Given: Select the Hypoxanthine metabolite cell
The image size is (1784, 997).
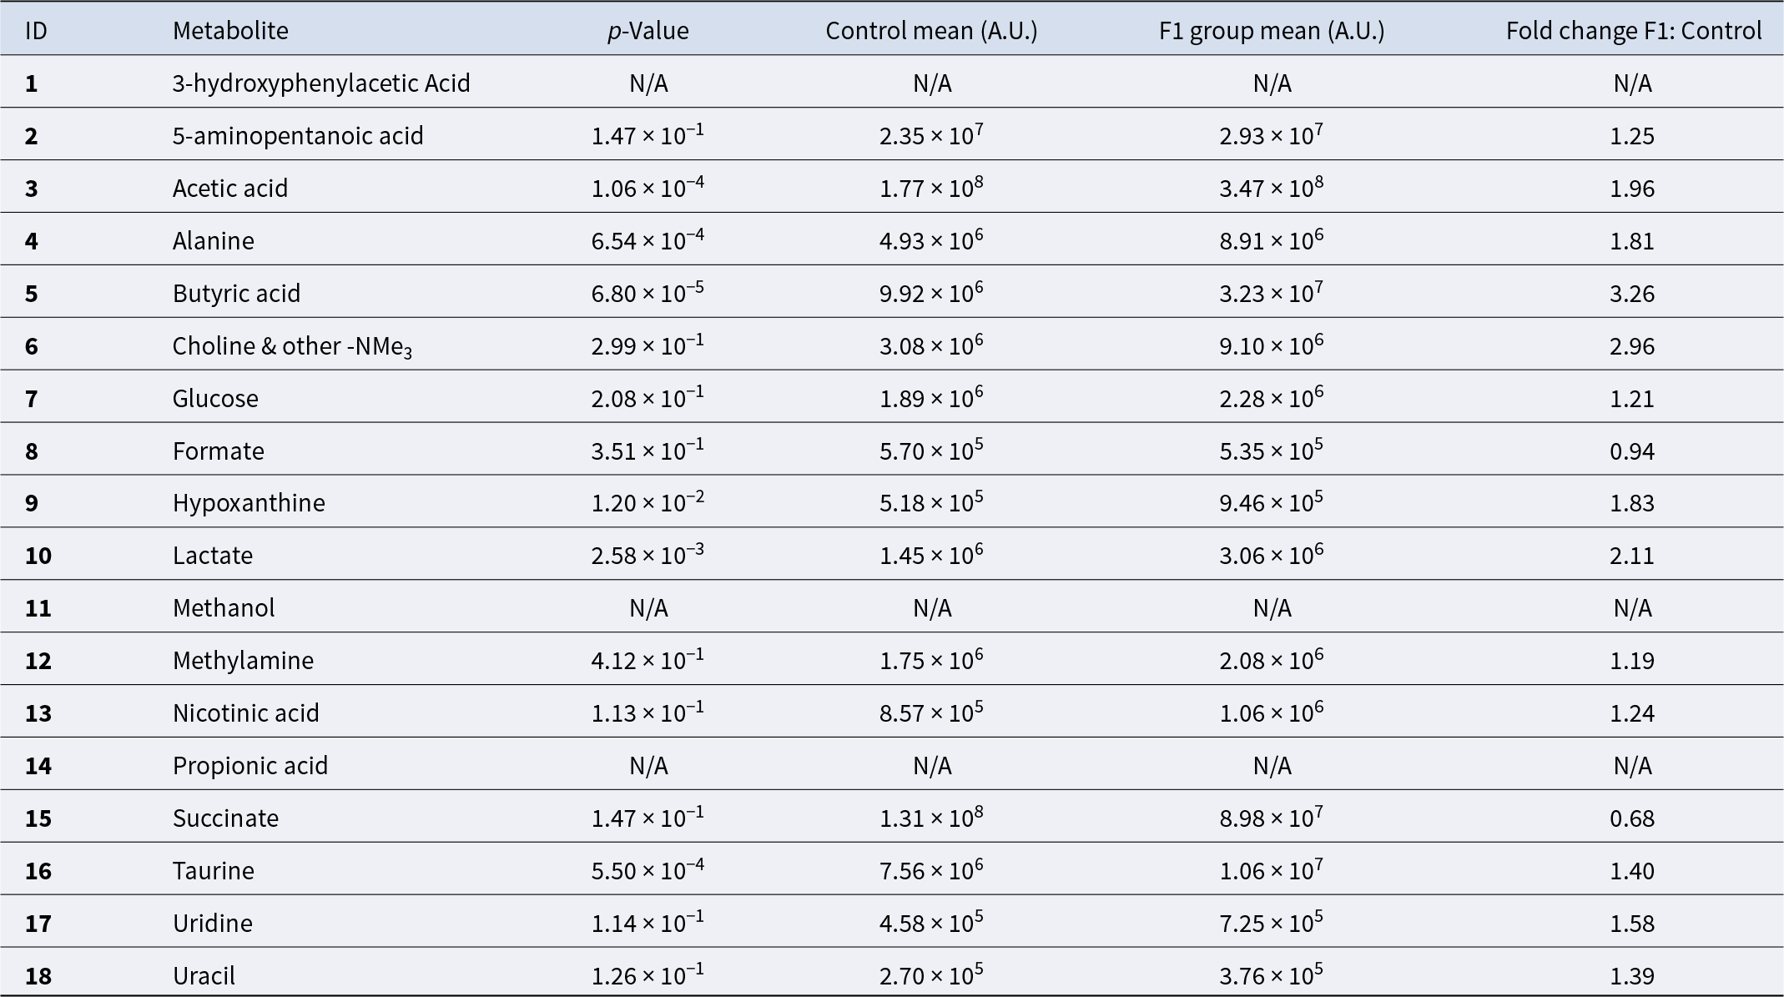Looking at the screenshot, I should pos(249,503).
